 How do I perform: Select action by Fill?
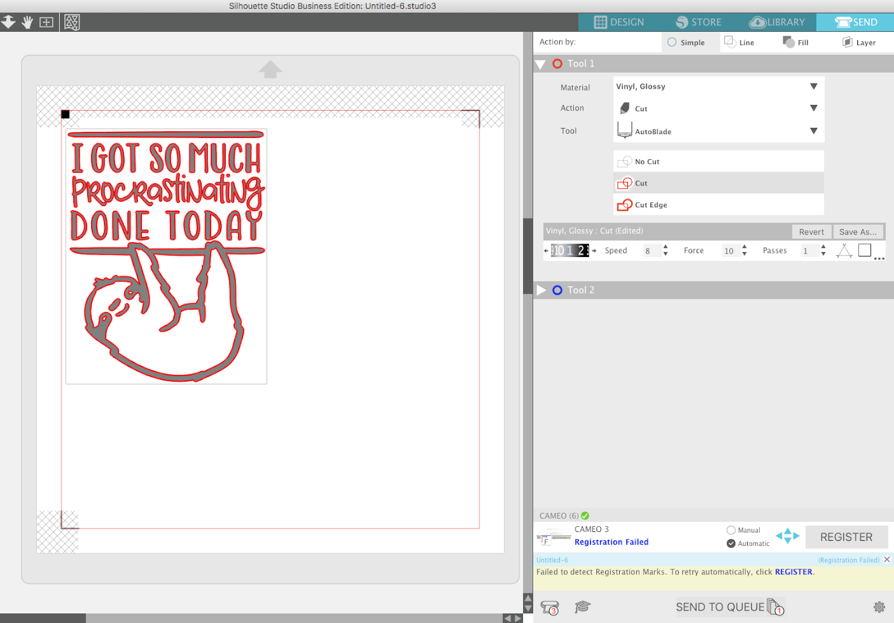point(796,42)
